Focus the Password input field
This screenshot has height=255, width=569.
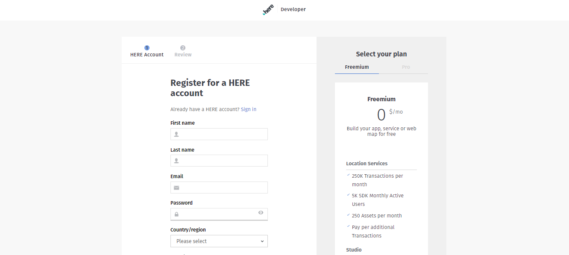[219, 214]
